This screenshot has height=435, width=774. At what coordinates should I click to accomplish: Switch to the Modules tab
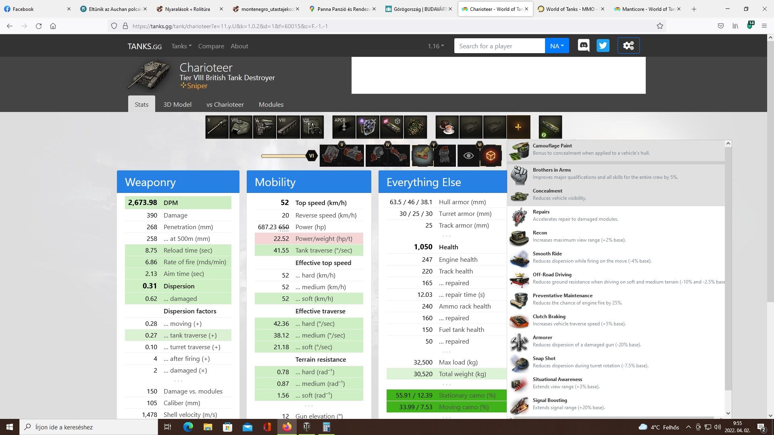click(271, 104)
